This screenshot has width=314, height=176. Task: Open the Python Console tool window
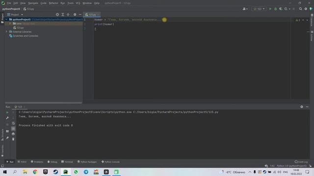[x=110, y=162]
